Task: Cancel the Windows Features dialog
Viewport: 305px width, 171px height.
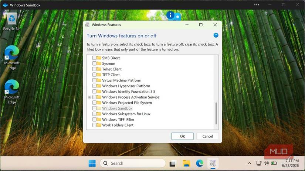Action: coord(207,136)
